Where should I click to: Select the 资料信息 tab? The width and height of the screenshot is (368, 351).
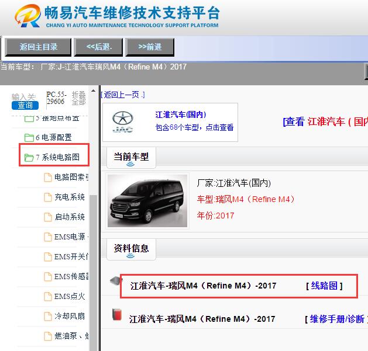click(131, 249)
